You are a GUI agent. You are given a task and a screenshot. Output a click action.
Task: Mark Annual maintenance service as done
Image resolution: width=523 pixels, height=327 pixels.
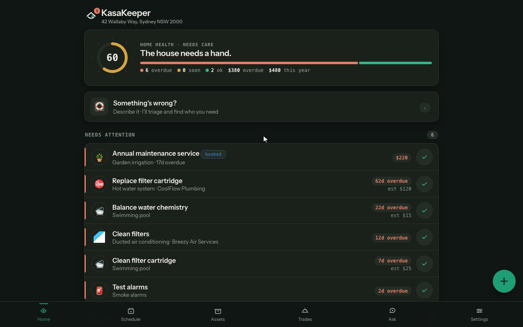click(425, 157)
